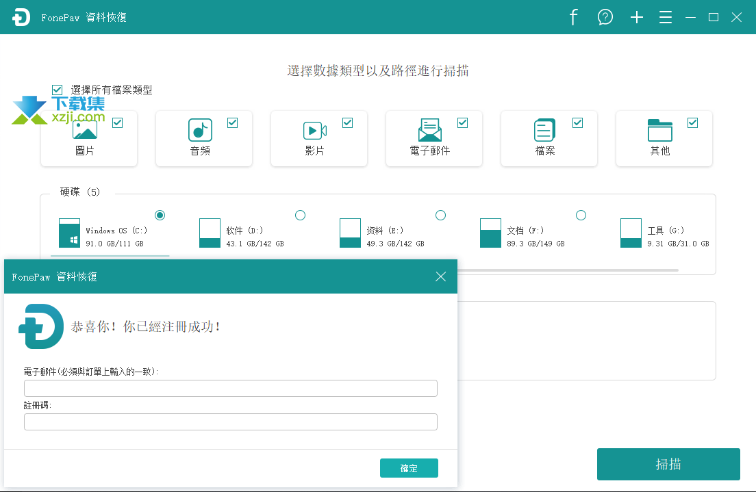The width and height of the screenshot is (756, 492).
Task: Click the Windows OS (C:) drive icon
Action: (69, 233)
